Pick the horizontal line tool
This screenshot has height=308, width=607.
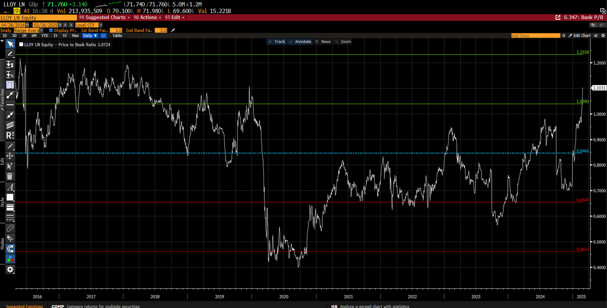point(10,105)
